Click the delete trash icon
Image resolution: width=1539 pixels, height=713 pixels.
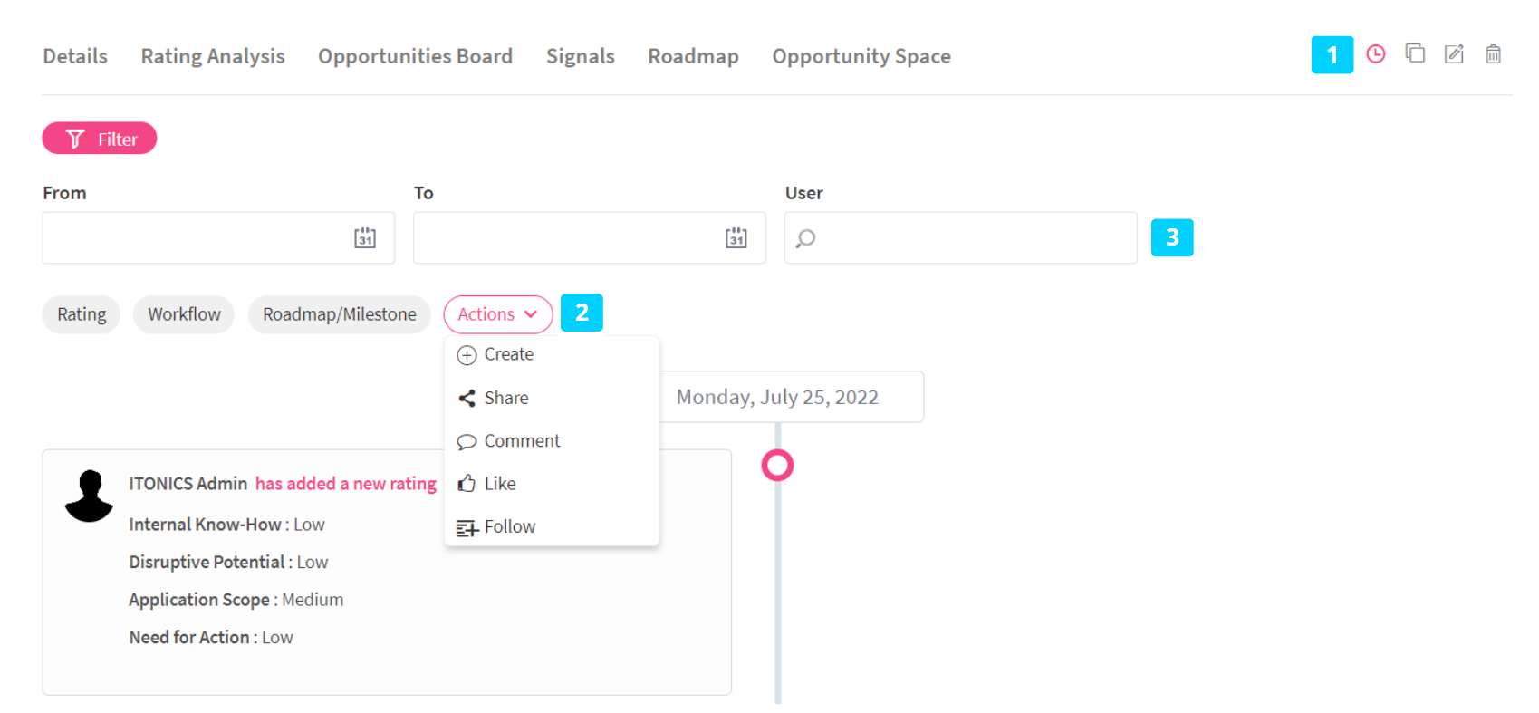[1493, 54]
